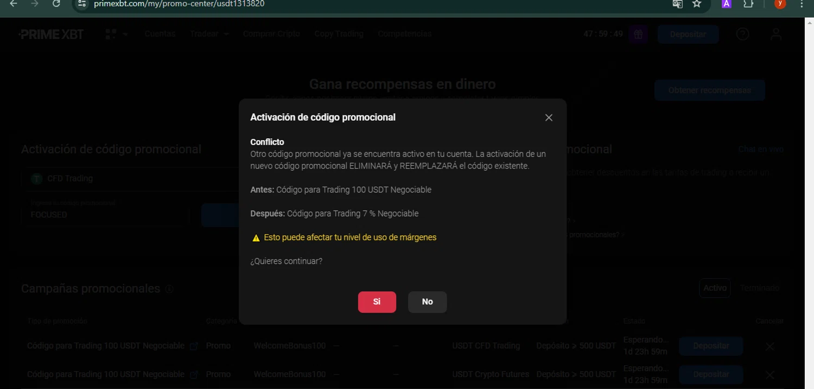Bookmark this page with star icon
This screenshot has width=814, height=389.
(697, 4)
